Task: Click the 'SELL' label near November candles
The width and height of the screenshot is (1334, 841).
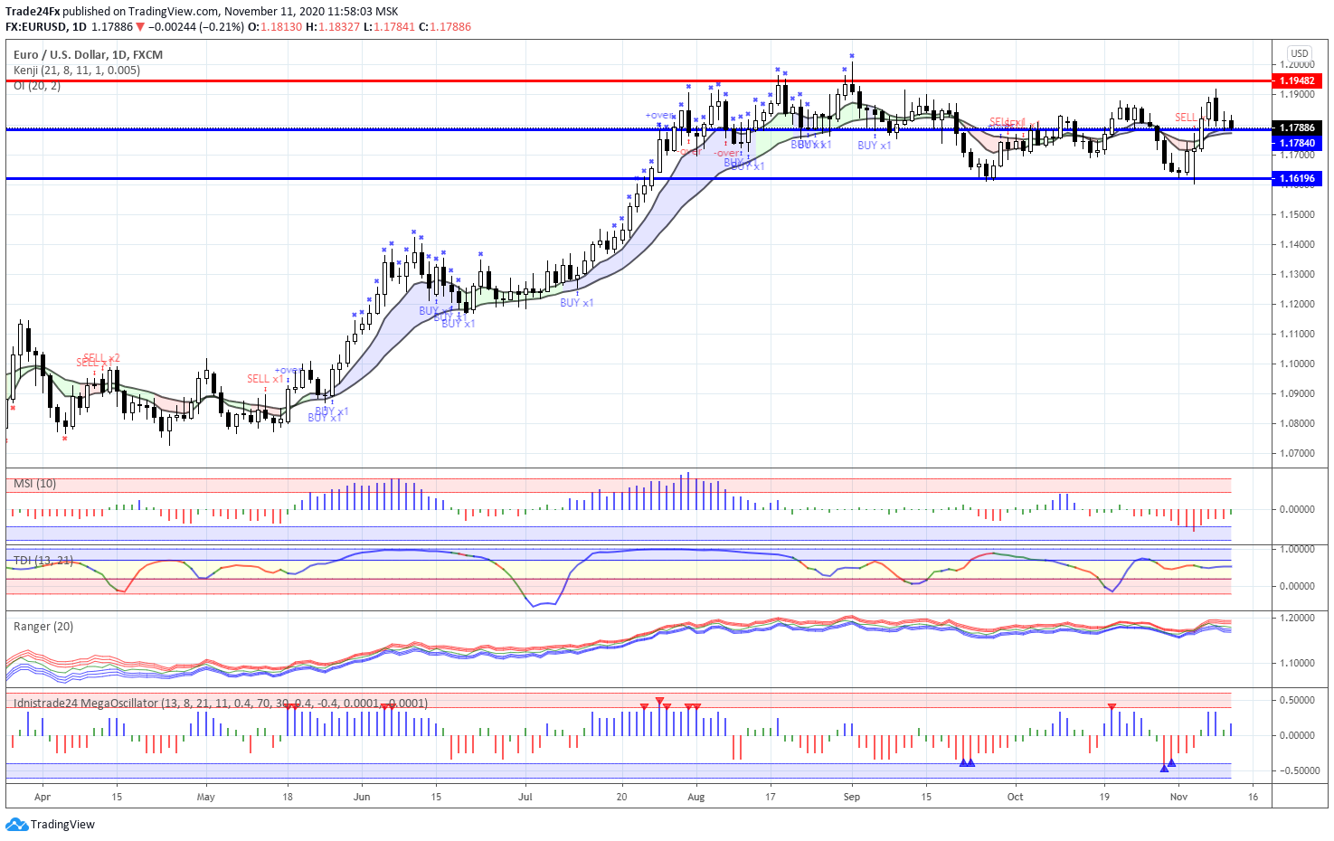Action: (1186, 118)
